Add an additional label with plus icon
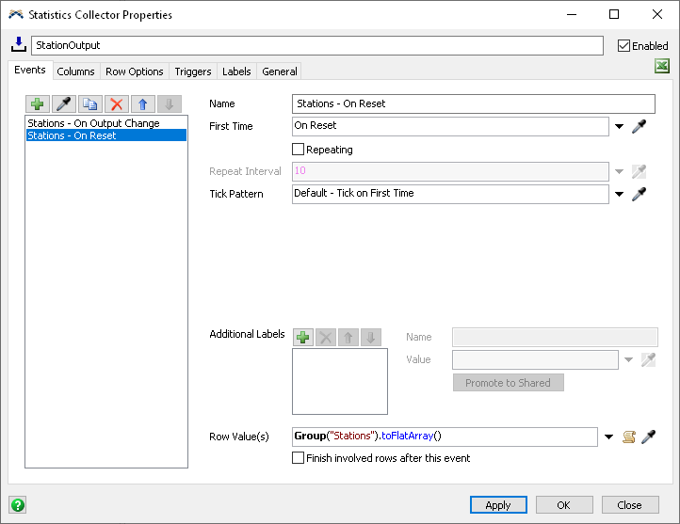 [303, 338]
